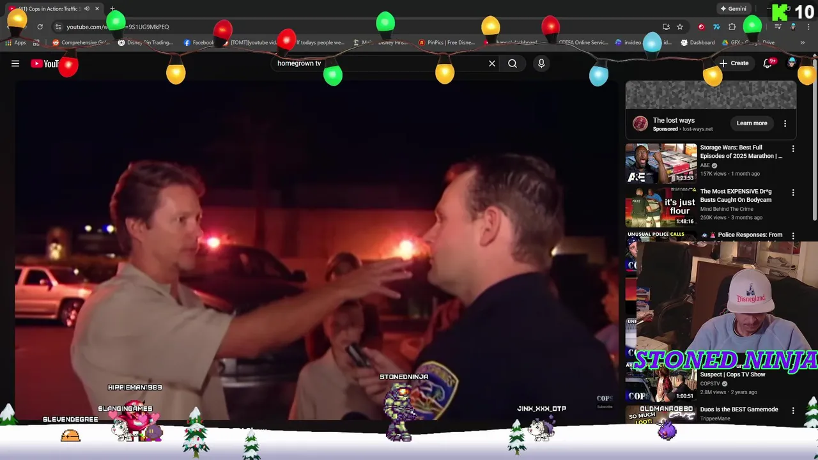Open the YouTube hamburger guide menu

point(15,63)
